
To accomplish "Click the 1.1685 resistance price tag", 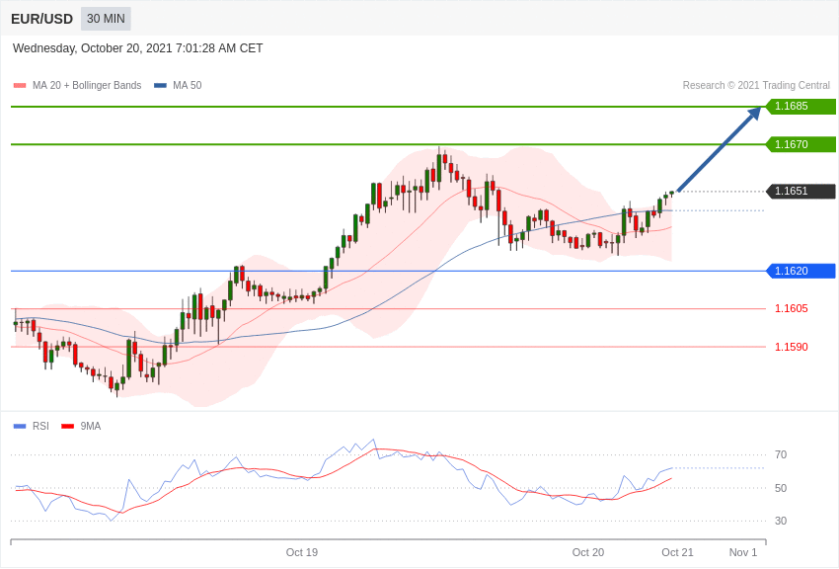I will (801, 106).
